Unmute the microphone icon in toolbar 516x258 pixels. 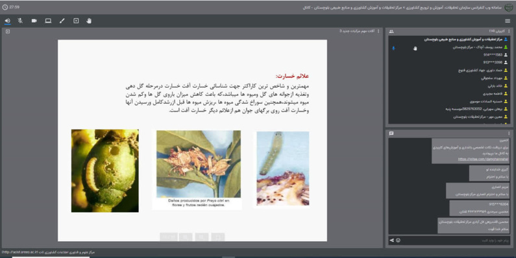coord(20,21)
